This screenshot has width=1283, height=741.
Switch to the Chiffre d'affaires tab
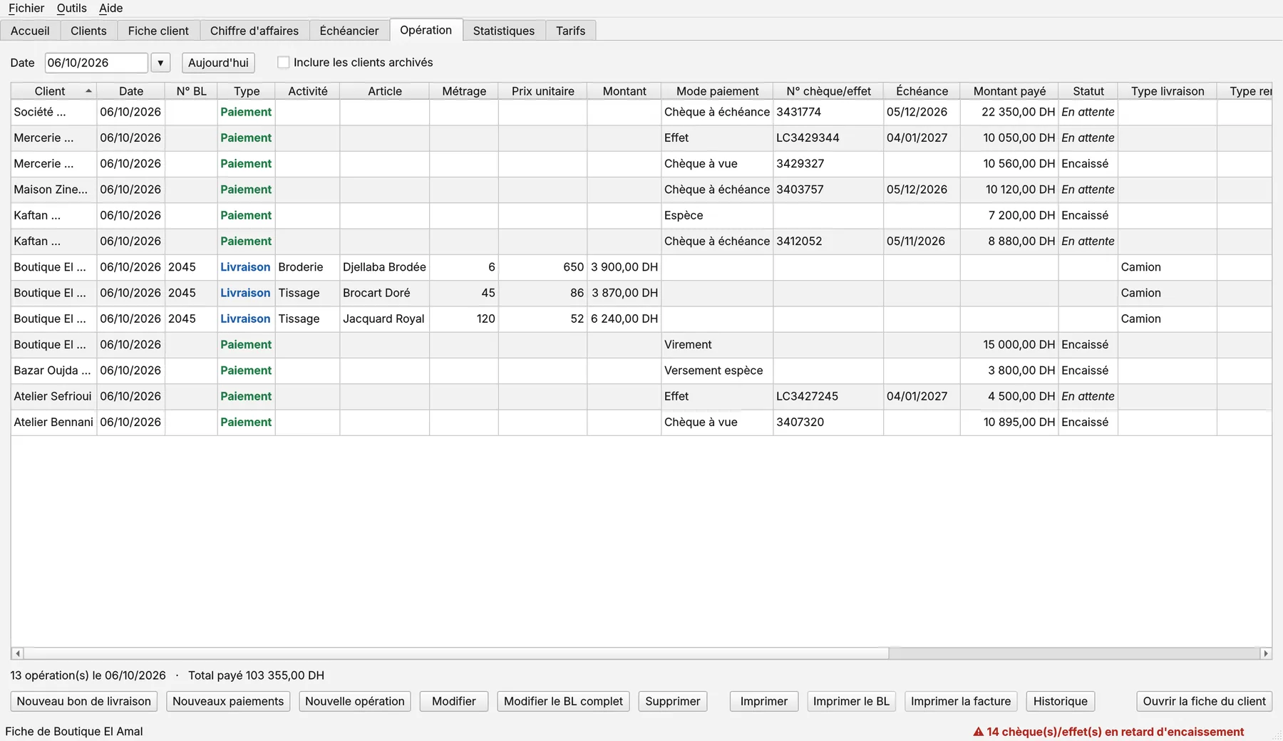254,31
